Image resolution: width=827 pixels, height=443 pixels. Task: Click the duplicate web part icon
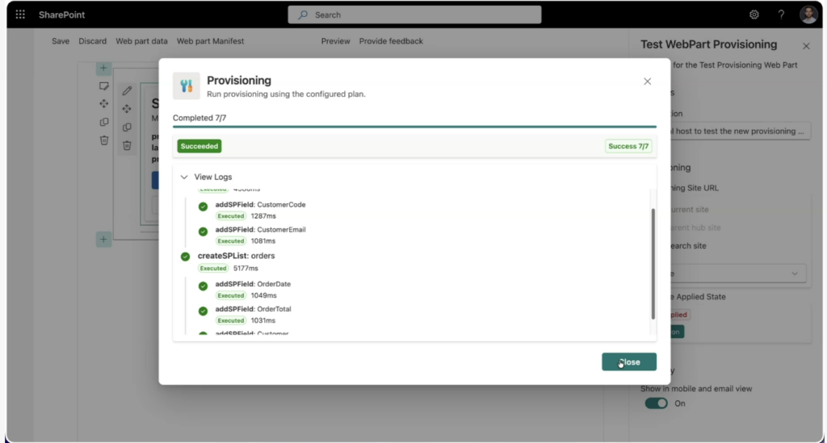[x=127, y=127]
